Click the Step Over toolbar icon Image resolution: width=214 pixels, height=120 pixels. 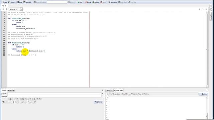122,2
